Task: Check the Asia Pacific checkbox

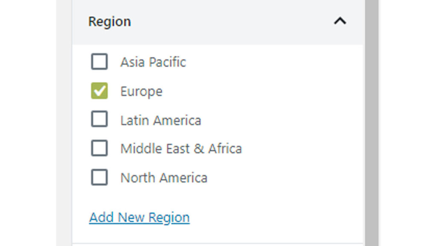Action: tap(99, 62)
